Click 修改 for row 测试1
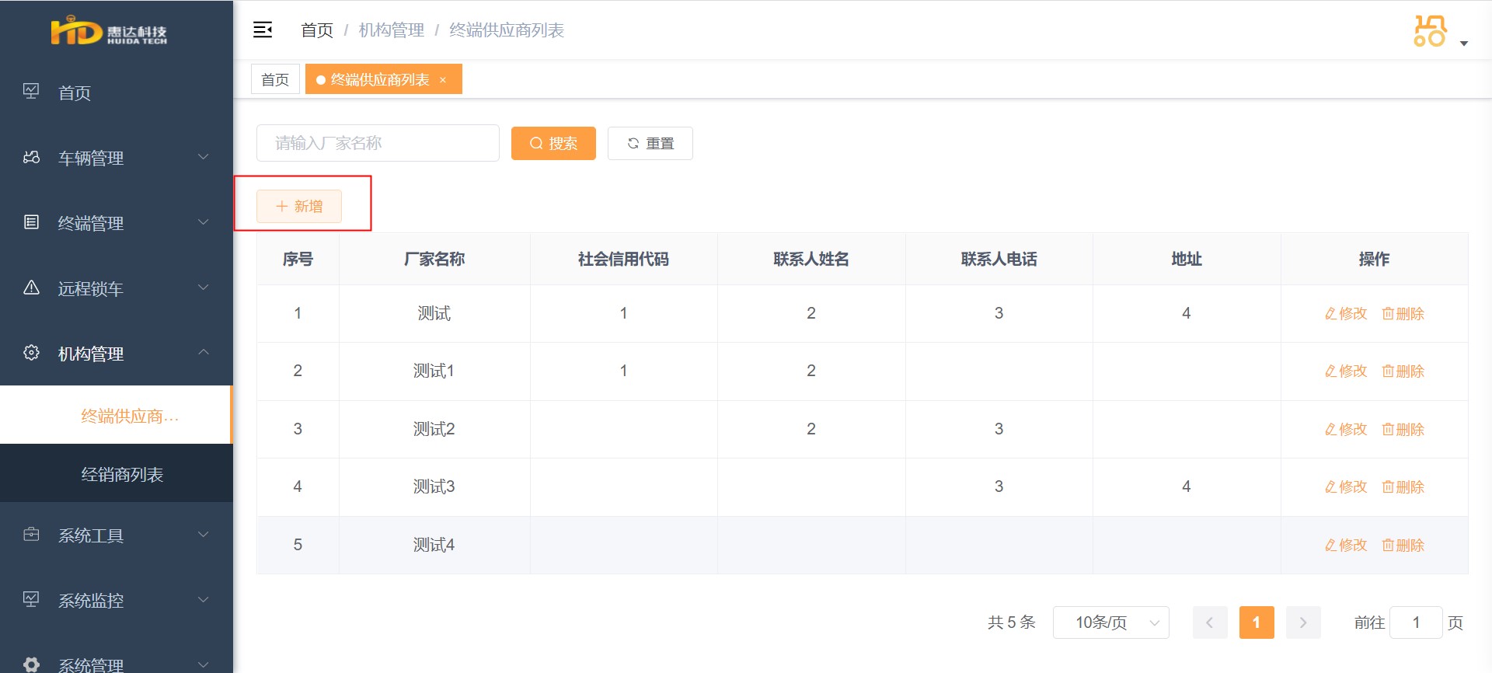This screenshot has height=673, width=1492. coord(1346,371)
